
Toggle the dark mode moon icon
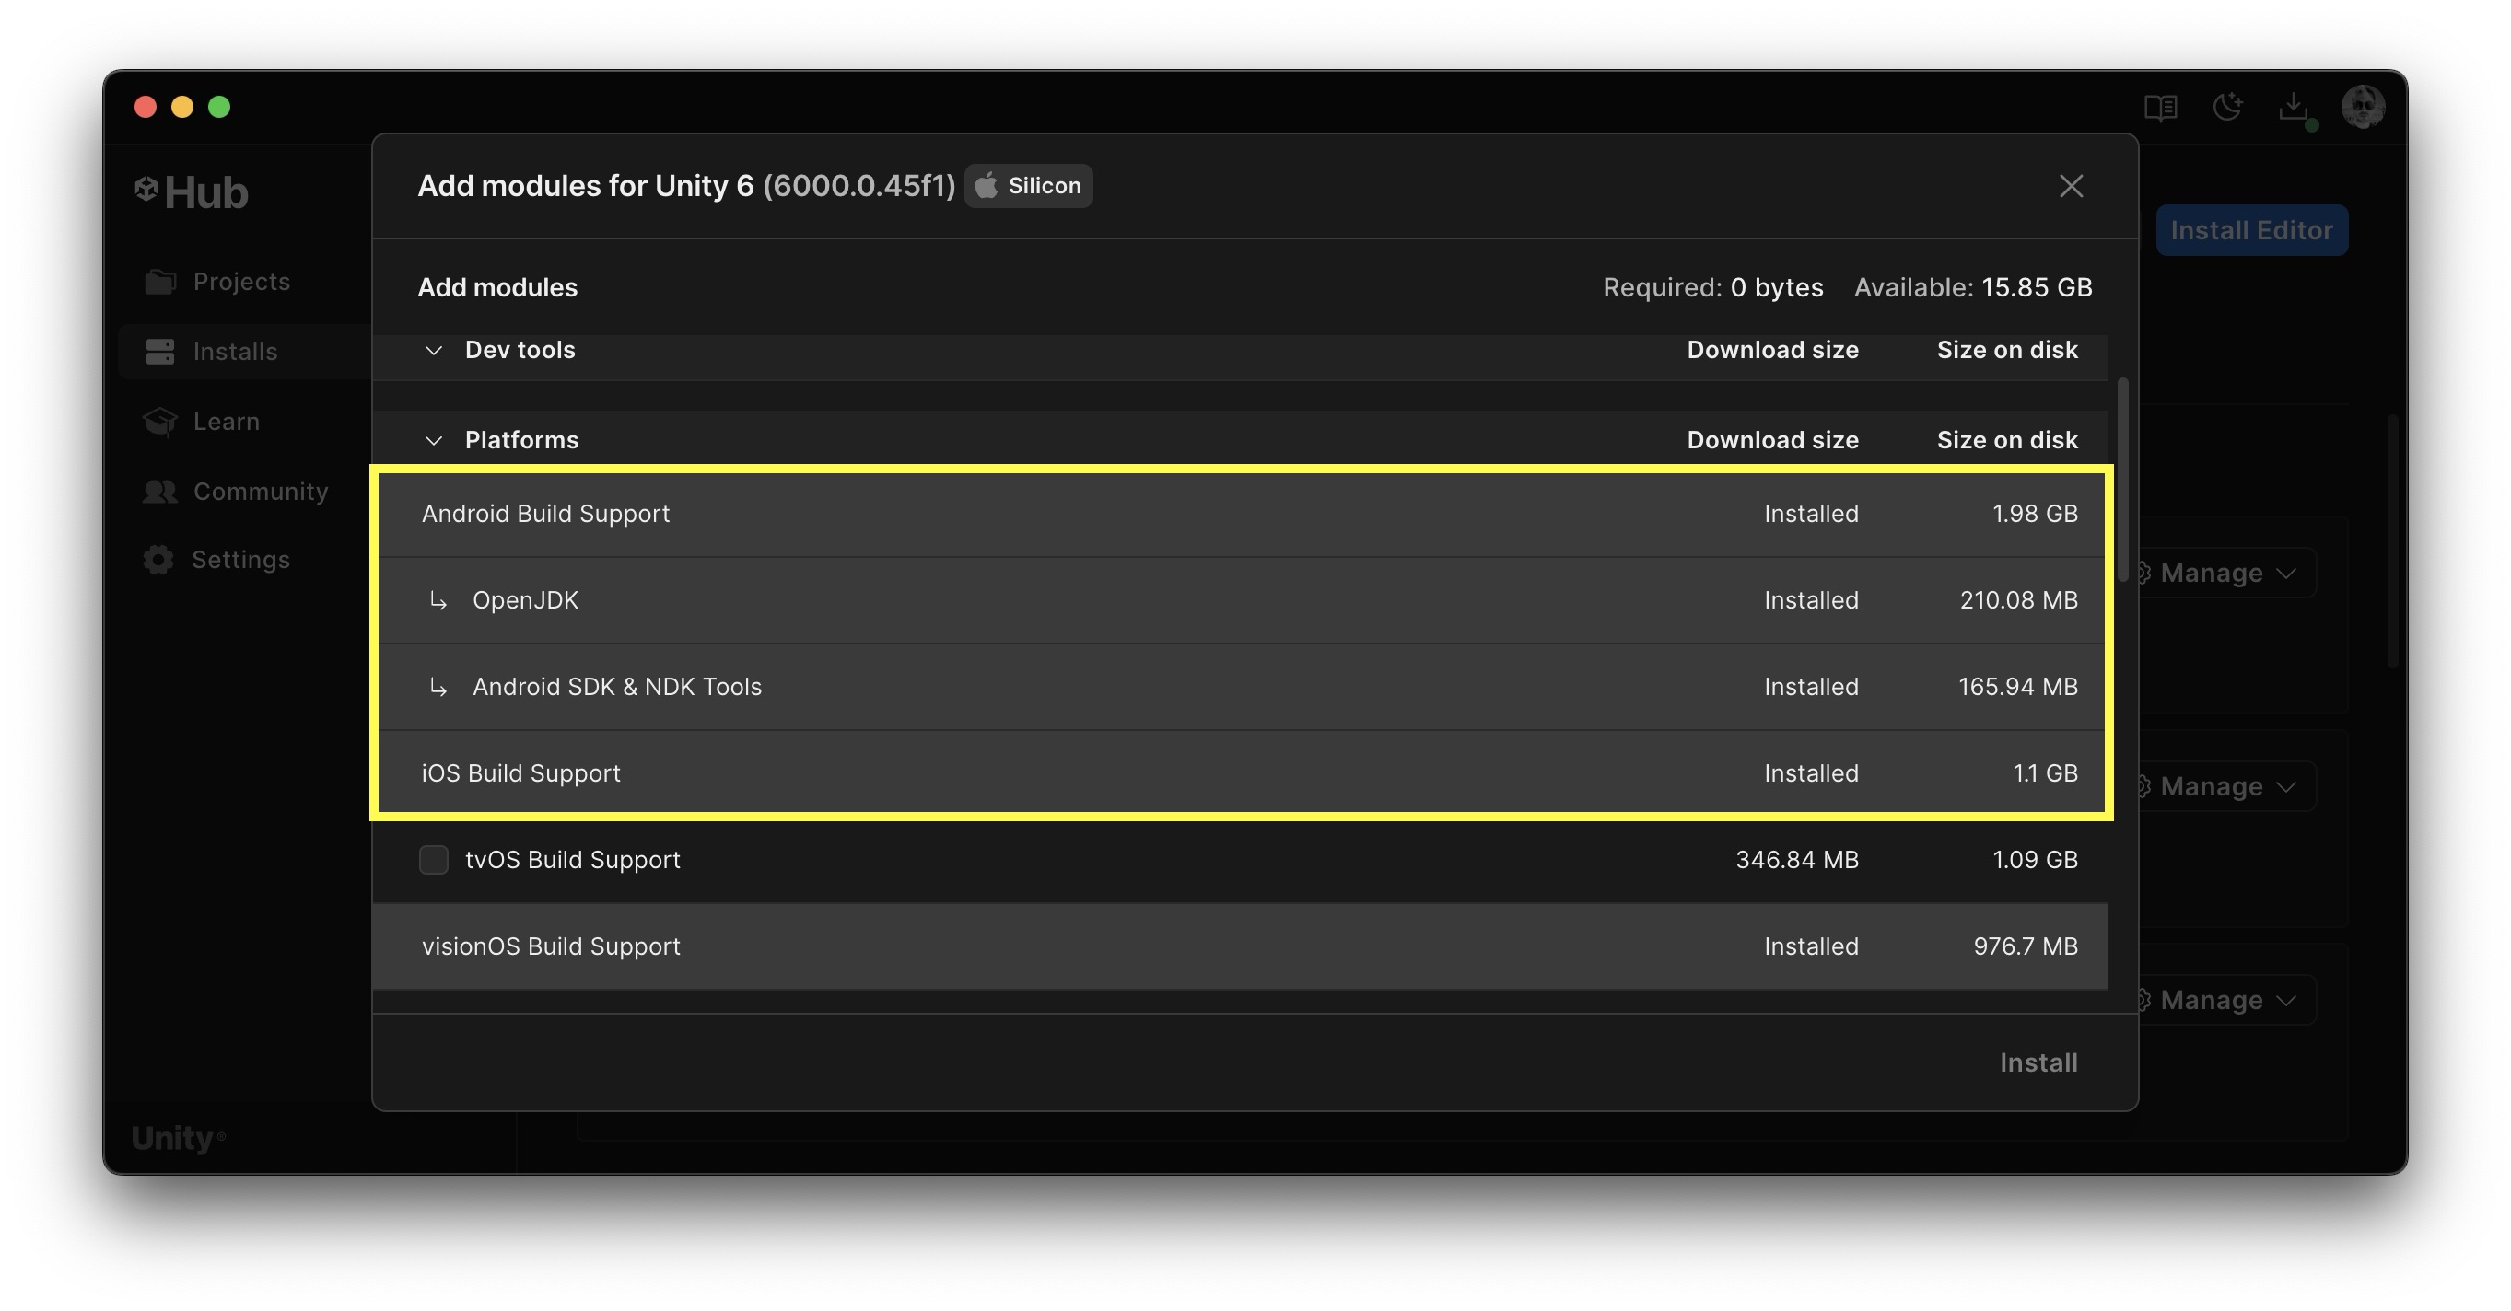click(2227, 106)
